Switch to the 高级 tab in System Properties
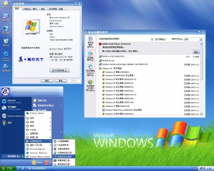 (x=44, y=9)
